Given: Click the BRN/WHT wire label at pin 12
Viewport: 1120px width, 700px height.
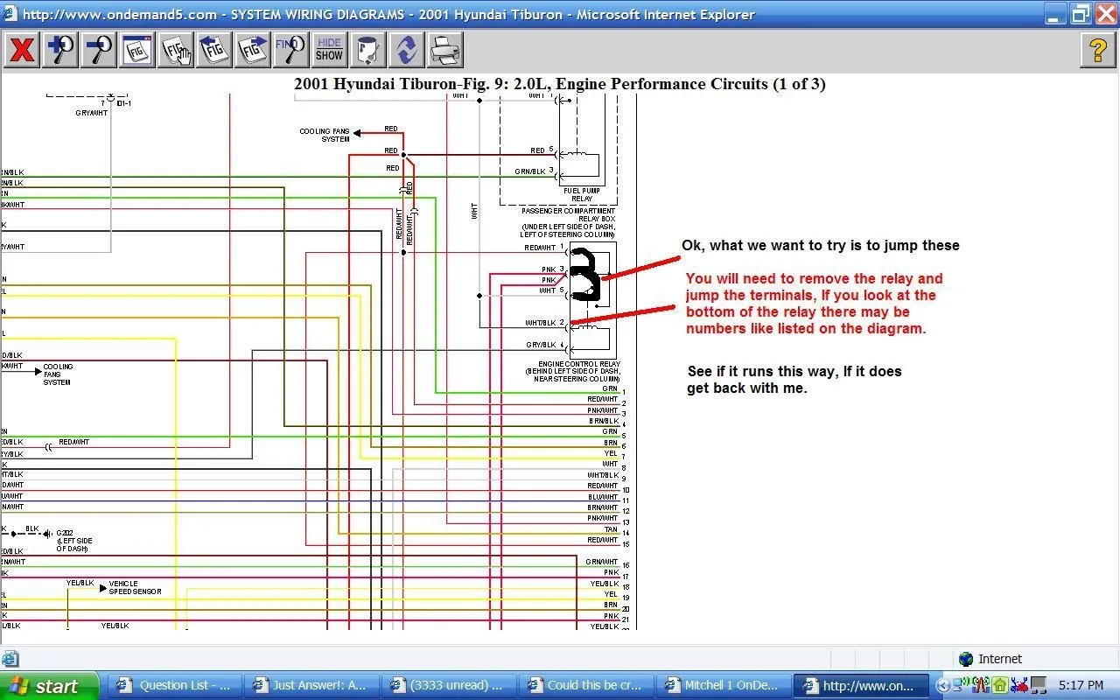Looking at the screenshot, I should pyautogui.click(x=603, y=507).
